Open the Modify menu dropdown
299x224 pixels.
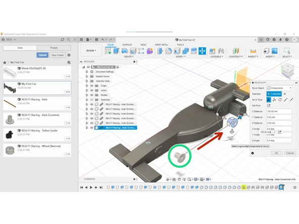180,57
